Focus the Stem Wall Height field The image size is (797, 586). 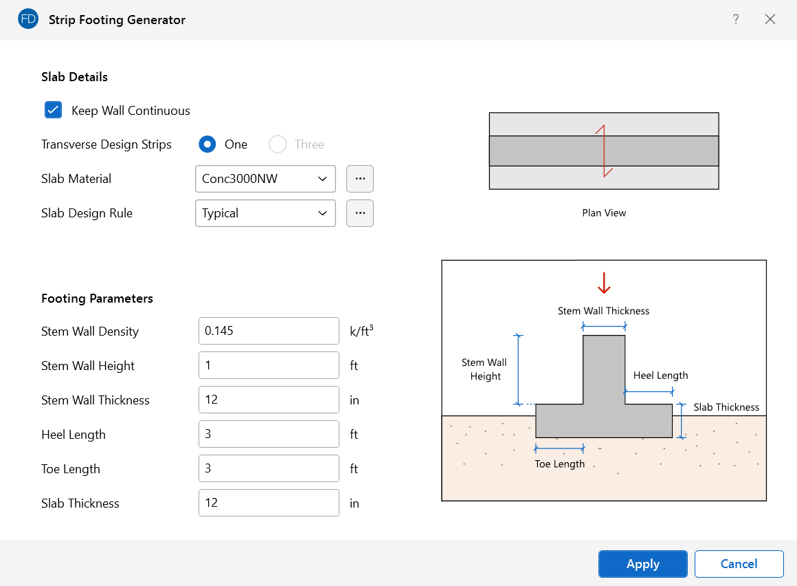[x=269, y=365]
